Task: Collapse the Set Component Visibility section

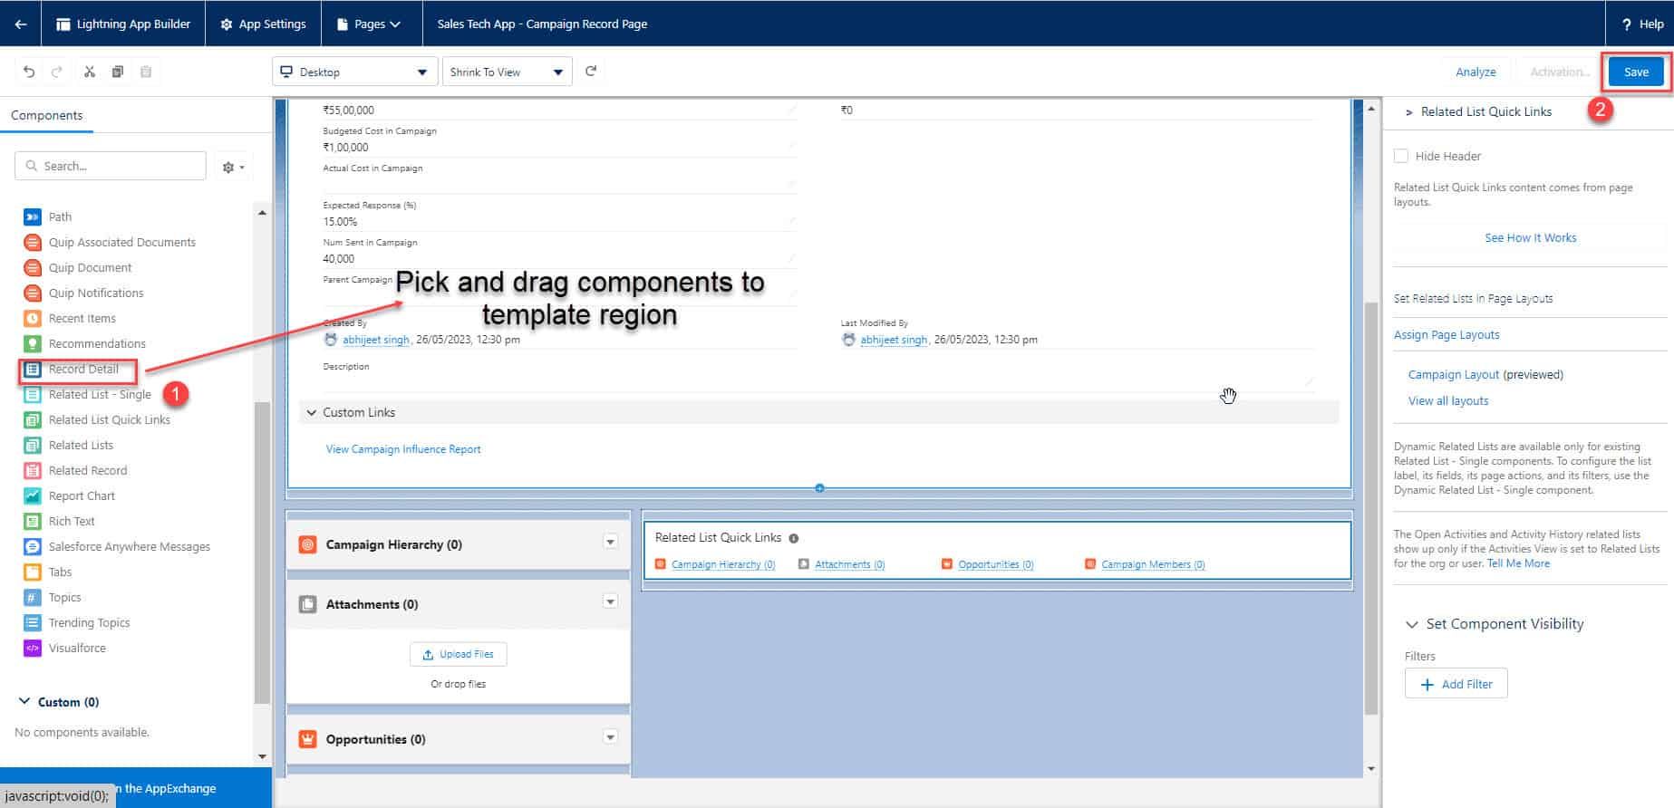Action: [1411, 624]
